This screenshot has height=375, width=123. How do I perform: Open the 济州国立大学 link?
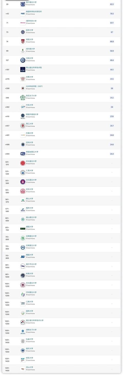tap(31, 292)
